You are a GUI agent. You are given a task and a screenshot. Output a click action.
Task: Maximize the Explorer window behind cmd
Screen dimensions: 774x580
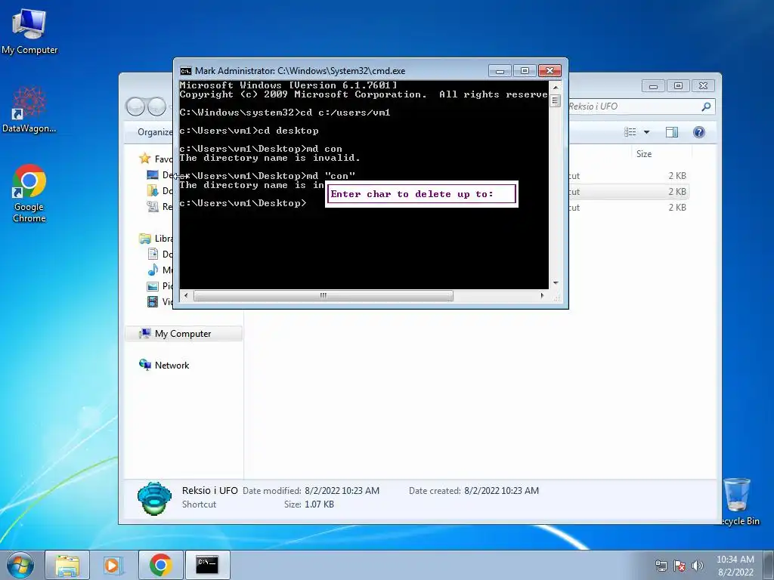coord(678,86)
